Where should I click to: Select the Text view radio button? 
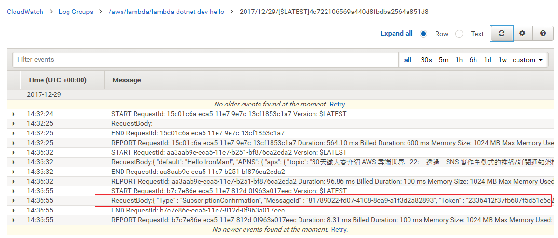coord(459,34)
